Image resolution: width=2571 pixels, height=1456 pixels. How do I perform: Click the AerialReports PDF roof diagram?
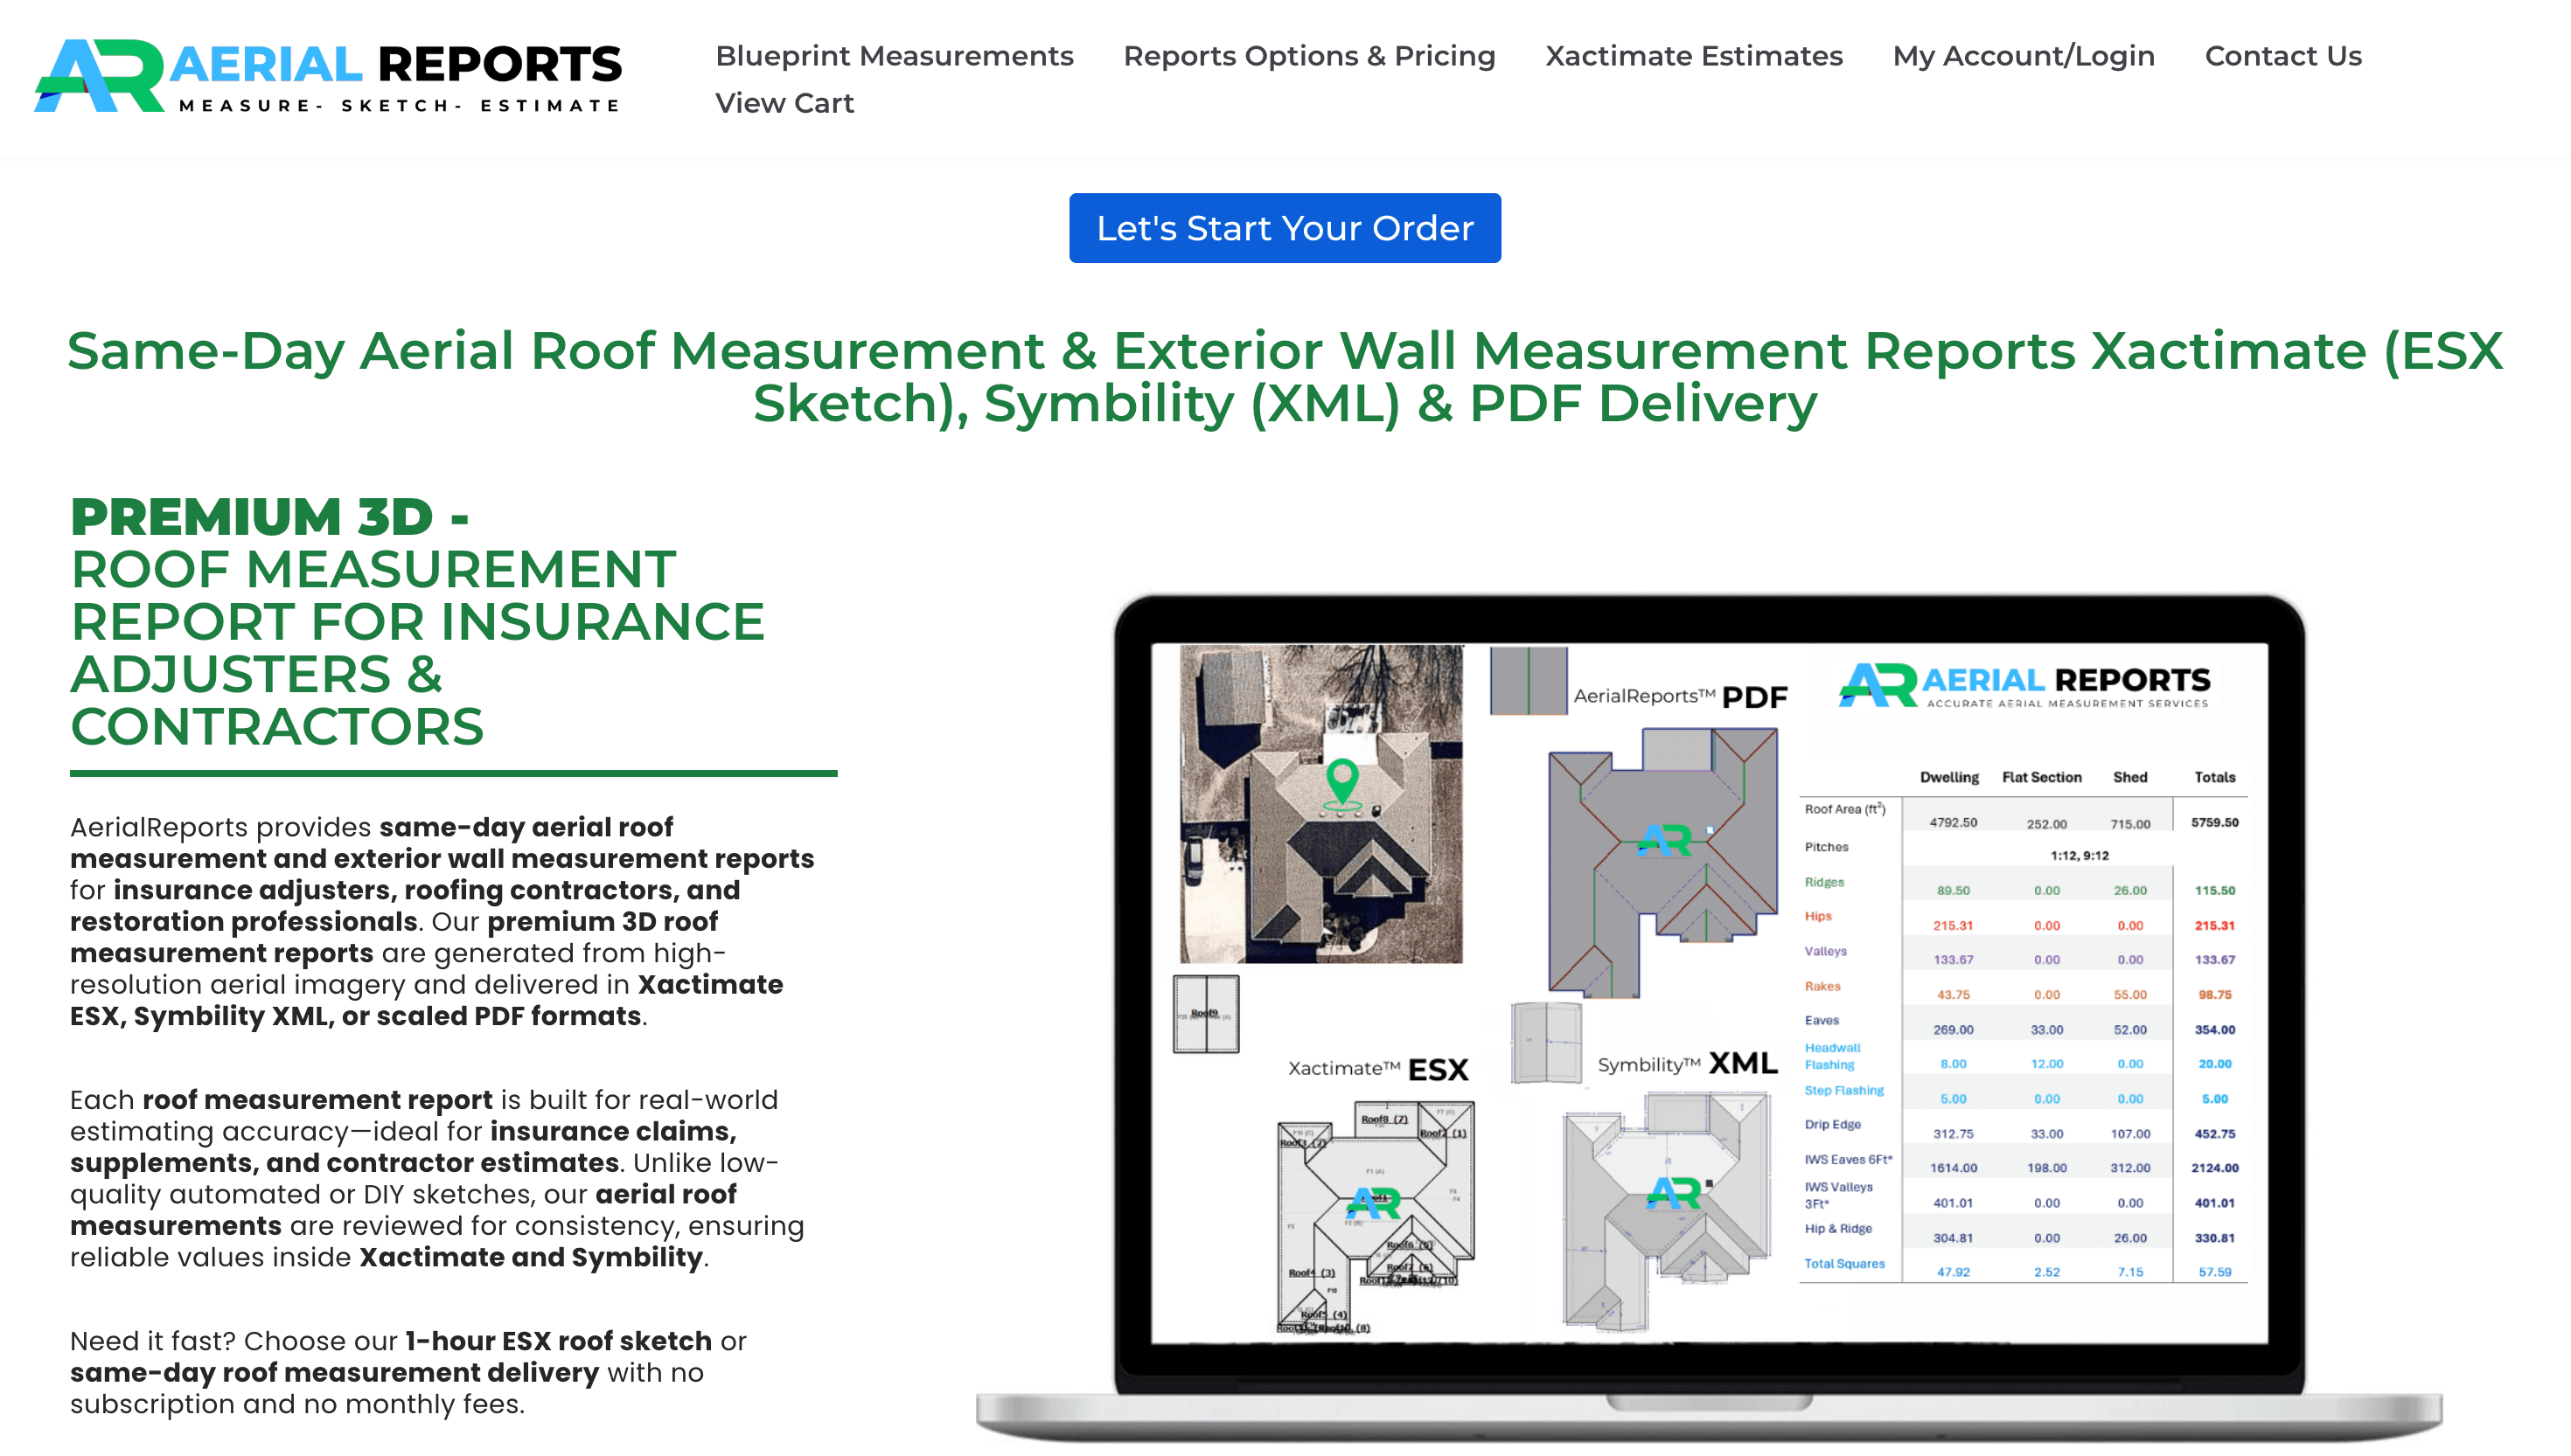click(1662, 862)
